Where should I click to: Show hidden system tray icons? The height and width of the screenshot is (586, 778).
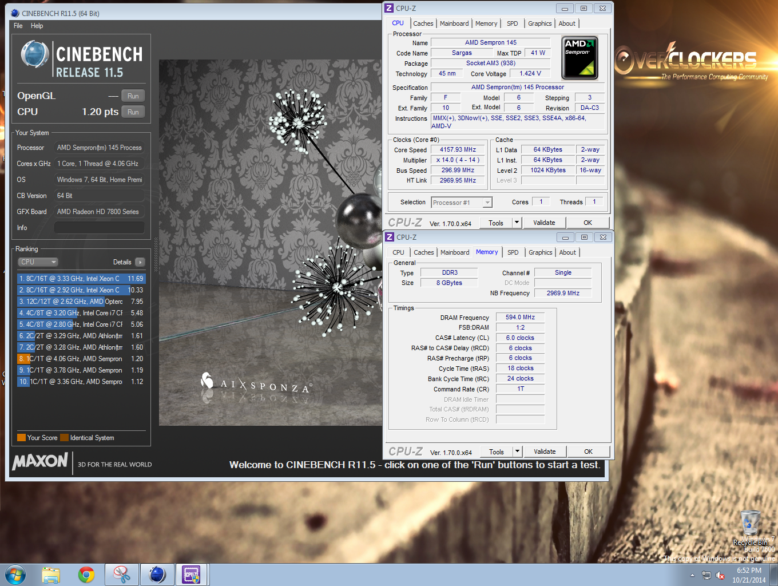[x=692, y=575]
